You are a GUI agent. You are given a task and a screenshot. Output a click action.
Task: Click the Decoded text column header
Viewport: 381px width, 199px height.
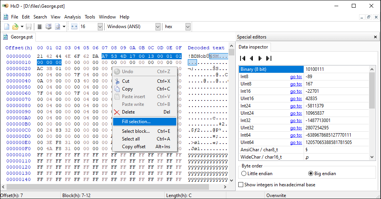206,48
